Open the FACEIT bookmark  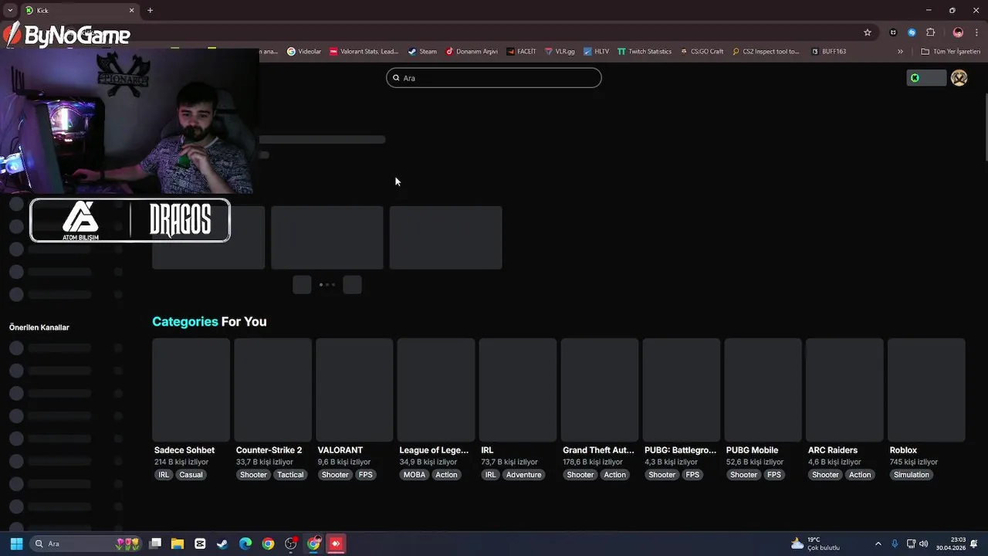pos(521,52)
